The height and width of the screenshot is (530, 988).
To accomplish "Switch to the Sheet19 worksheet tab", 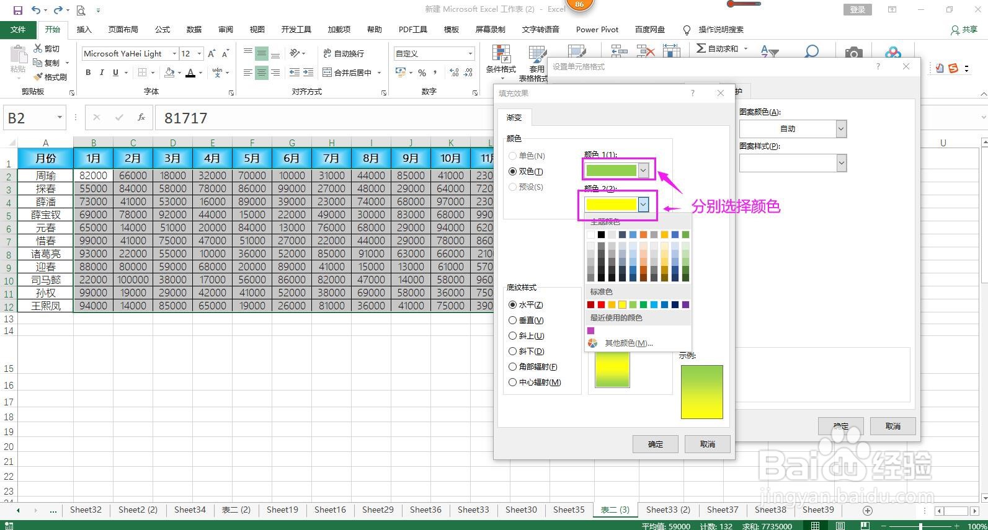I will (x=282, y=510).
